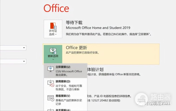
Task: Click the red license document icon
Action: tap(53, 26)
